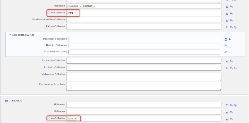249x123 pixels.
Task: Click magnifier icon for Période d'utilisation
Action: pos(227,27)
